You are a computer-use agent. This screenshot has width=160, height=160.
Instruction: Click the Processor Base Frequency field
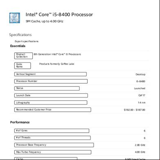pyautogui.click(x=54, y=145)
